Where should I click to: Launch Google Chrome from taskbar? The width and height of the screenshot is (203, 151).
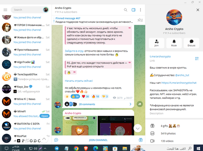(x=76, y=148)
